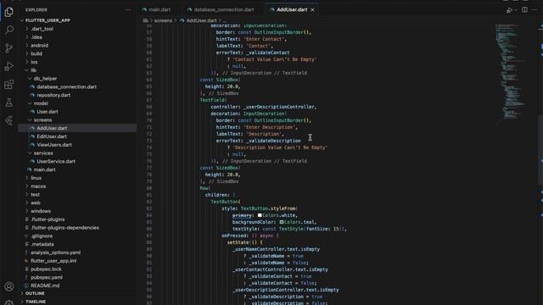Expand the OUTLINE section

point(35,293)
